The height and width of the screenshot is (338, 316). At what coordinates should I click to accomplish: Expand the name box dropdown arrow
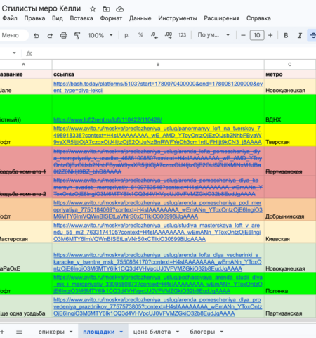click(x=14, y=53)
